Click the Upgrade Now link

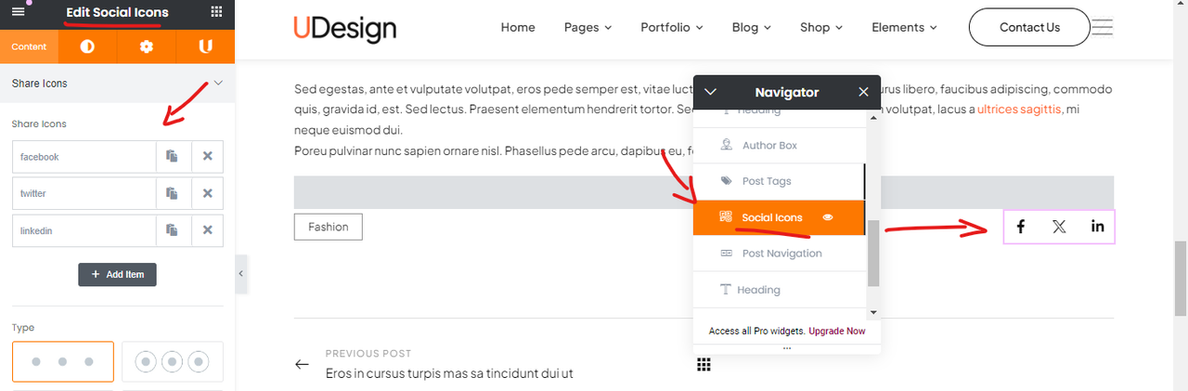click(x=836, y=331)
